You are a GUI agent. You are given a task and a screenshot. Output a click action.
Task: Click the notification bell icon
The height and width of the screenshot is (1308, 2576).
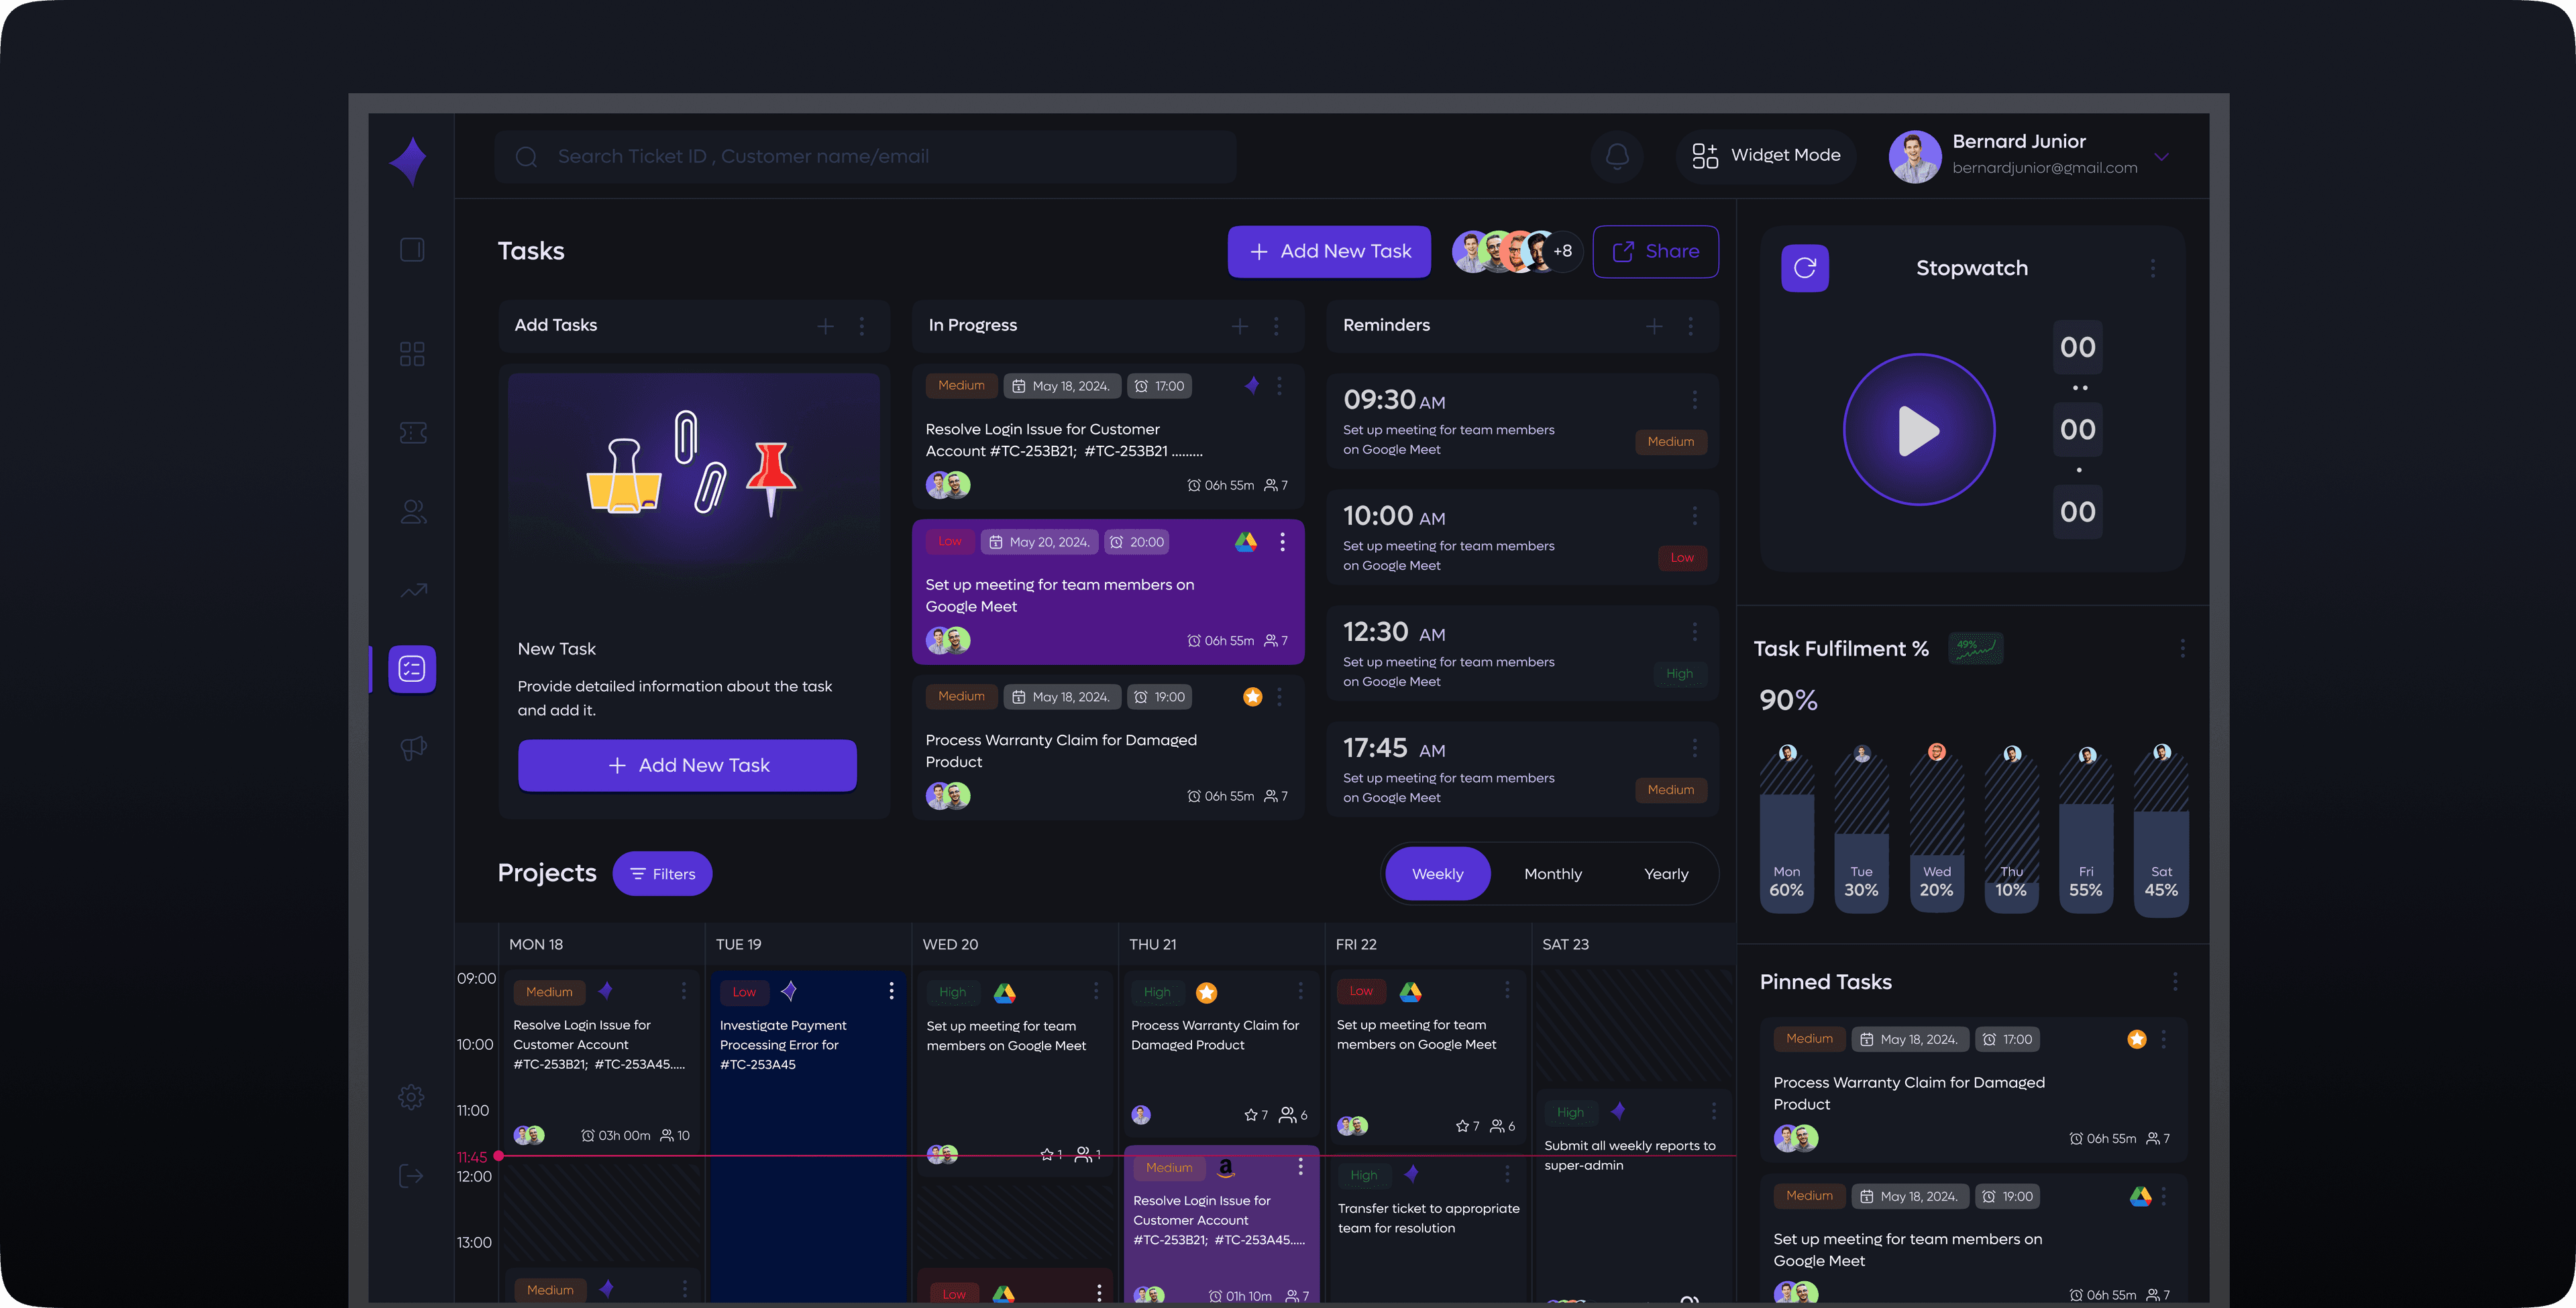tap(1617, 156)
